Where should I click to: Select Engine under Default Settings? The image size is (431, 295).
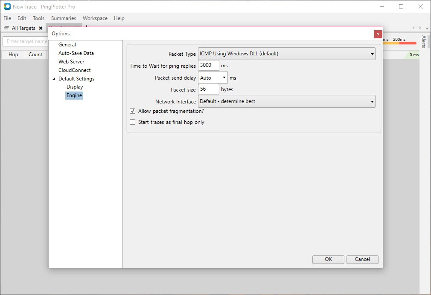74,95
